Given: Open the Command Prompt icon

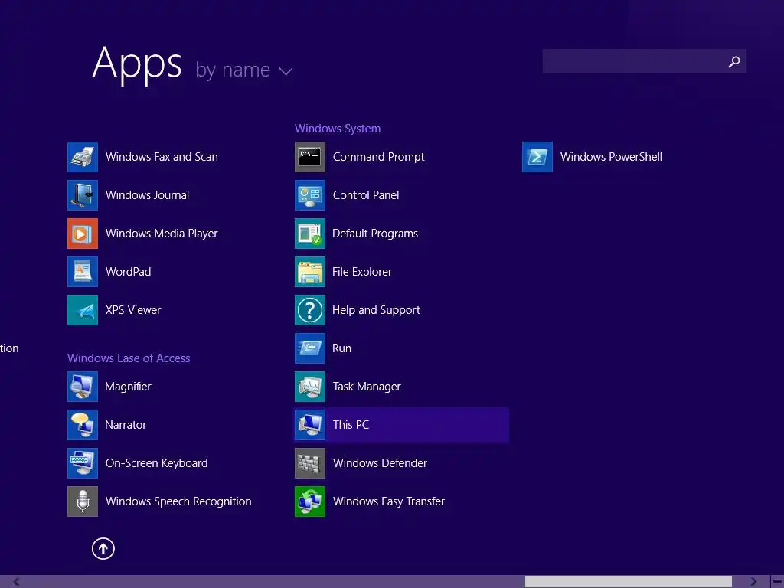Looking at the screenshot, I should pyautogui.click(x=310, y=157).
